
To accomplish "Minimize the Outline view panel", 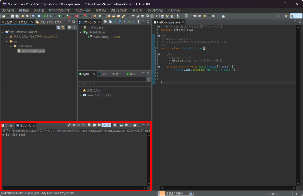I will [x=143, y=21].
